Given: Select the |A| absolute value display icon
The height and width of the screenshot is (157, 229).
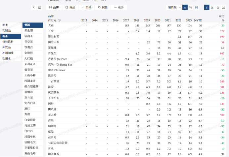Looking at the screenshot, I should pos(185,7).
